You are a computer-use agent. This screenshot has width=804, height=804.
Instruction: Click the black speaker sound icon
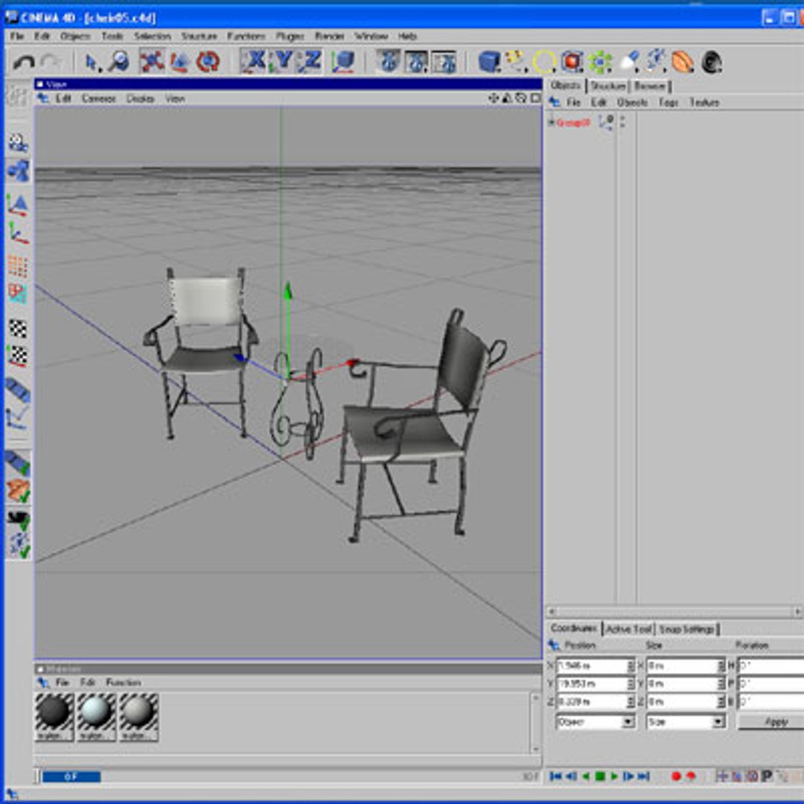click(712, 62)
